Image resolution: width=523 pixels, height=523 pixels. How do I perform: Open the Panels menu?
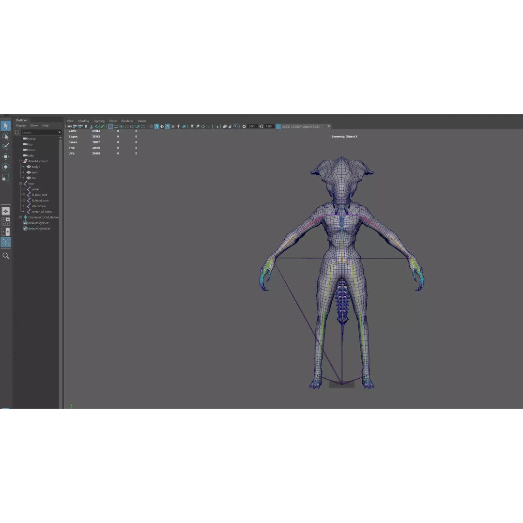[142, 121]
